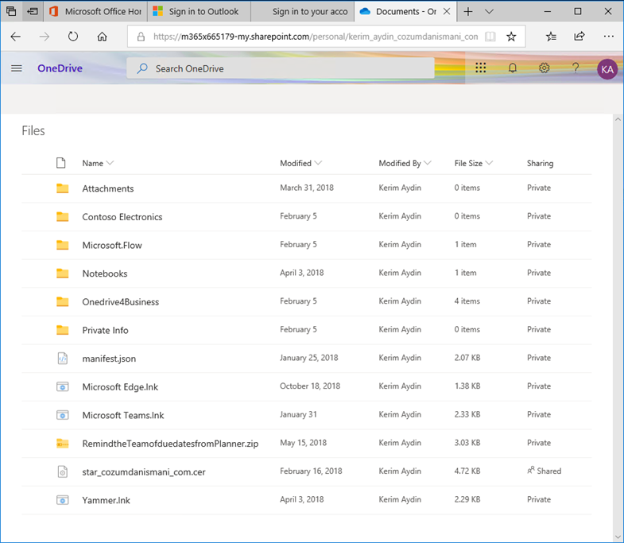Click the manifest.json file icon

point(63,359)
